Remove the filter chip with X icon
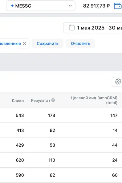This screenshot has width=122, height=183. pyautogui.click(x=25, y=43)
